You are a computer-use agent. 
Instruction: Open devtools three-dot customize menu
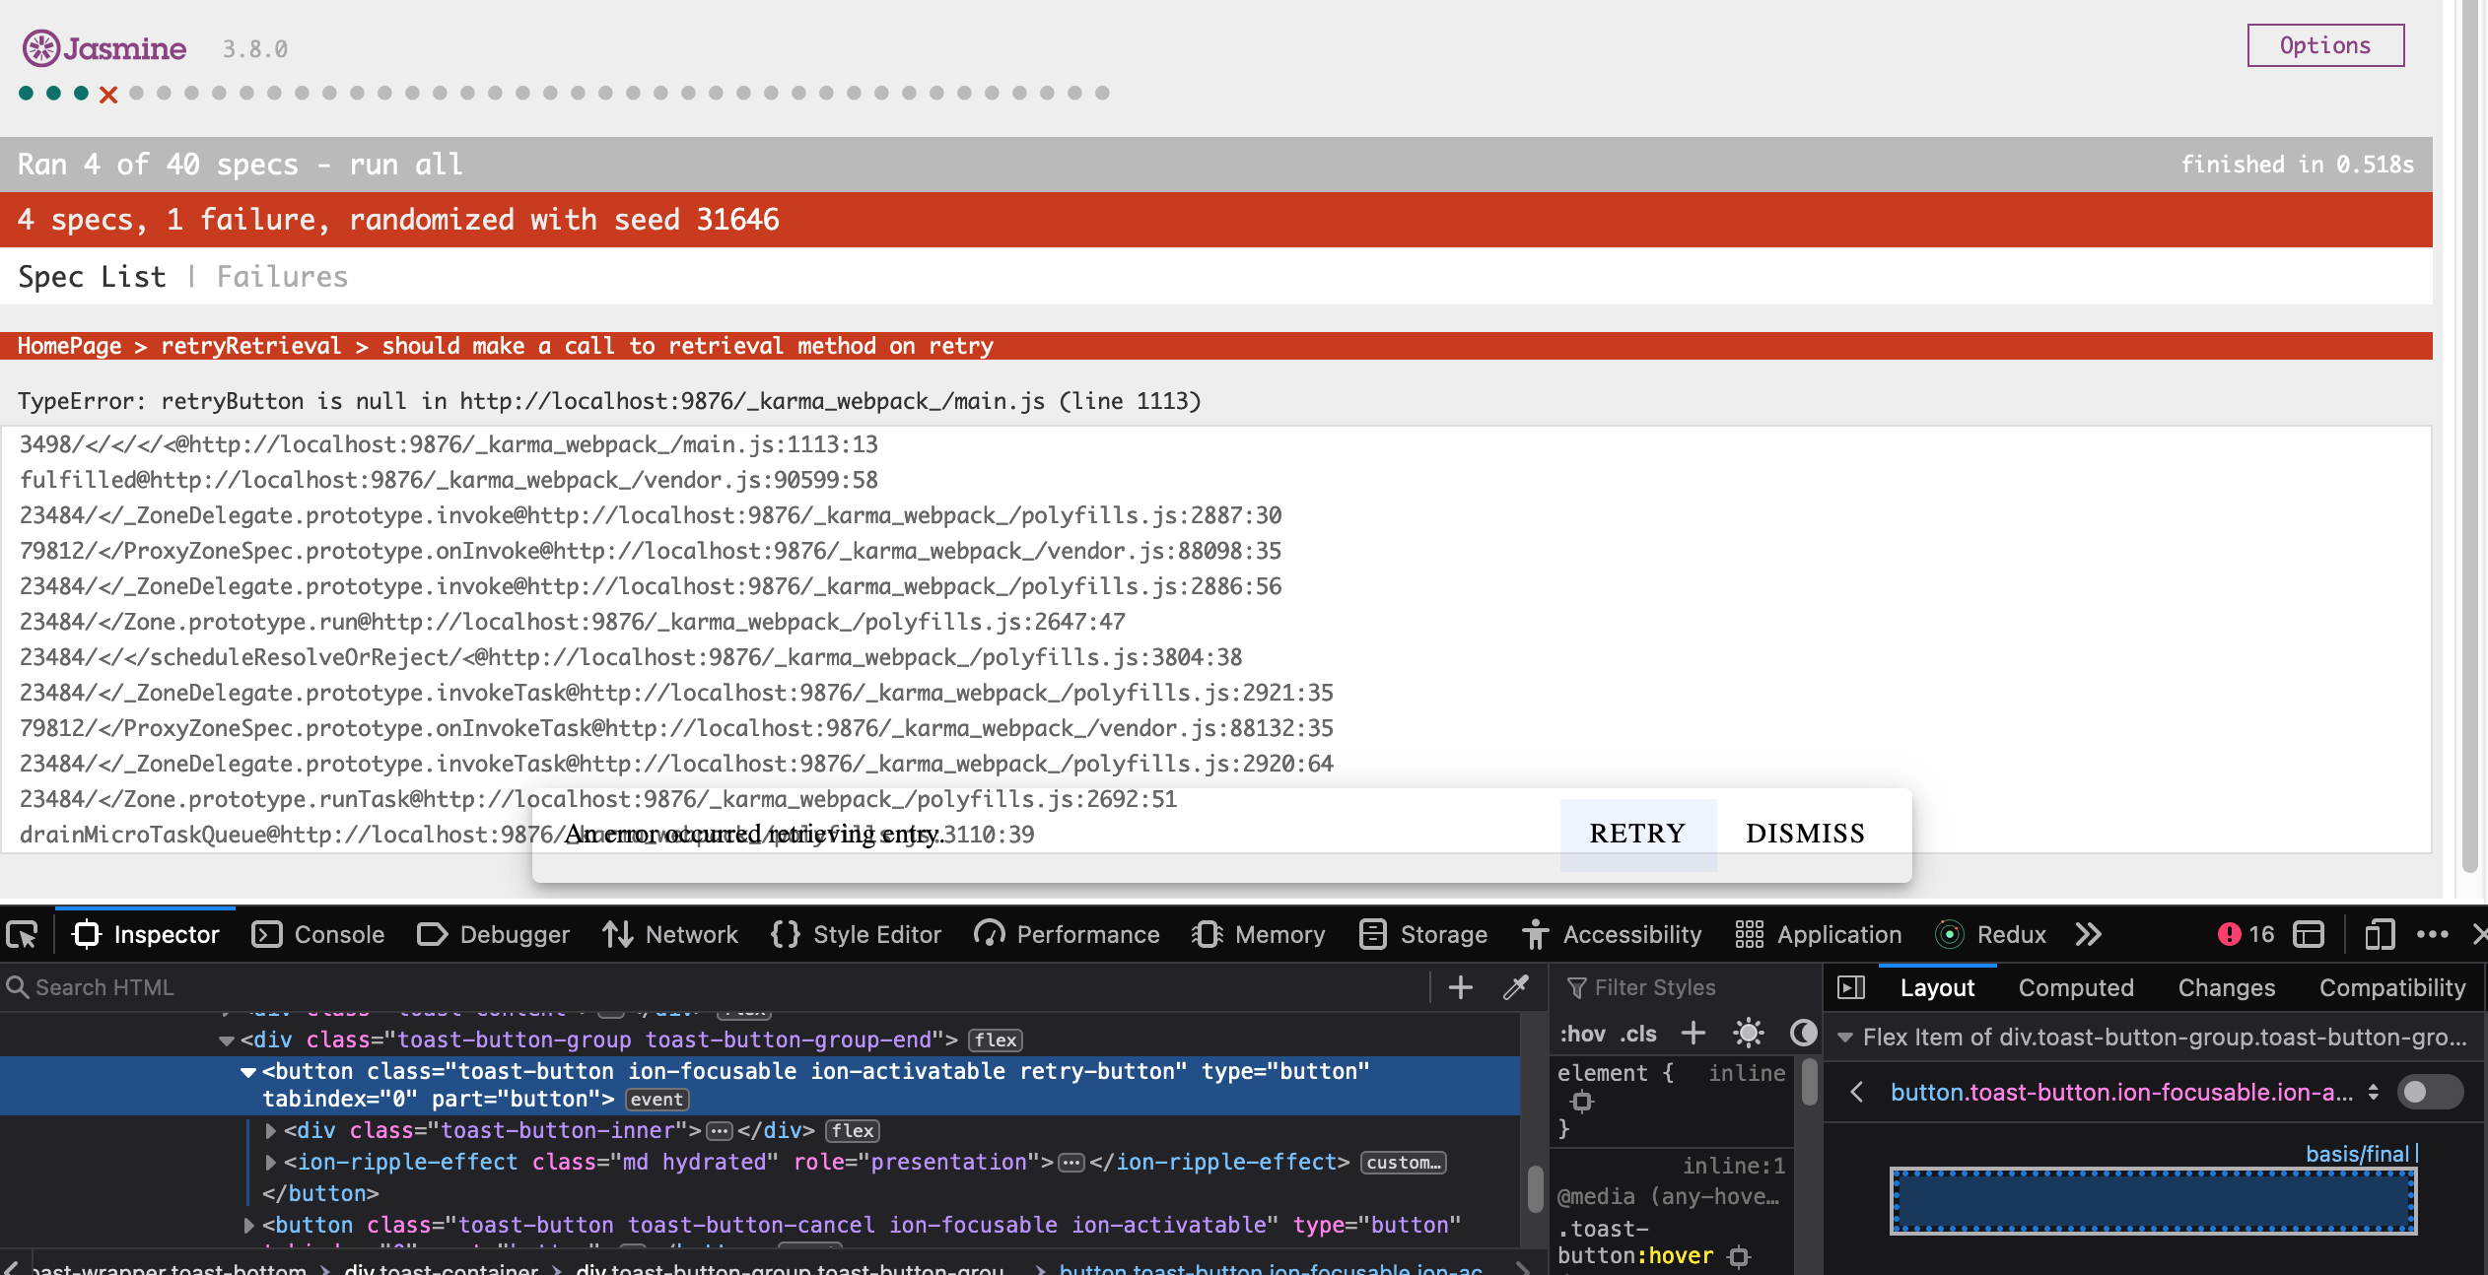coord(2433,934)
